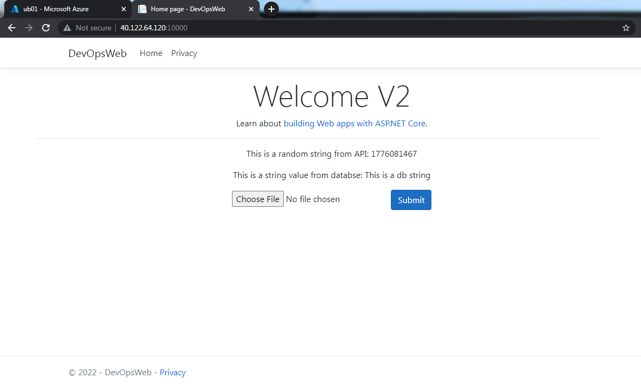Click the DevOpsWeb brand link
641x387 pixels.
[x=98, y=53]
